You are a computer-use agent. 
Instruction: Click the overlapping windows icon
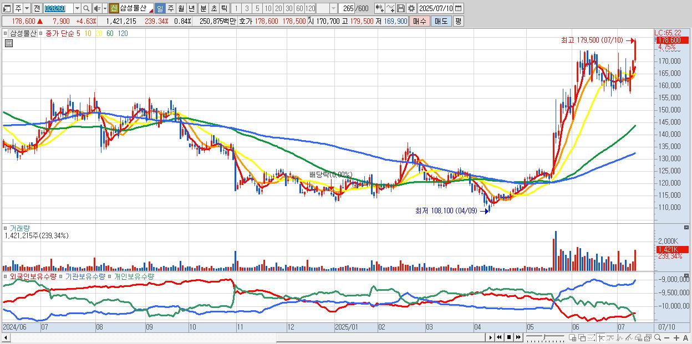pyautogui.click(x=582, y=338)
